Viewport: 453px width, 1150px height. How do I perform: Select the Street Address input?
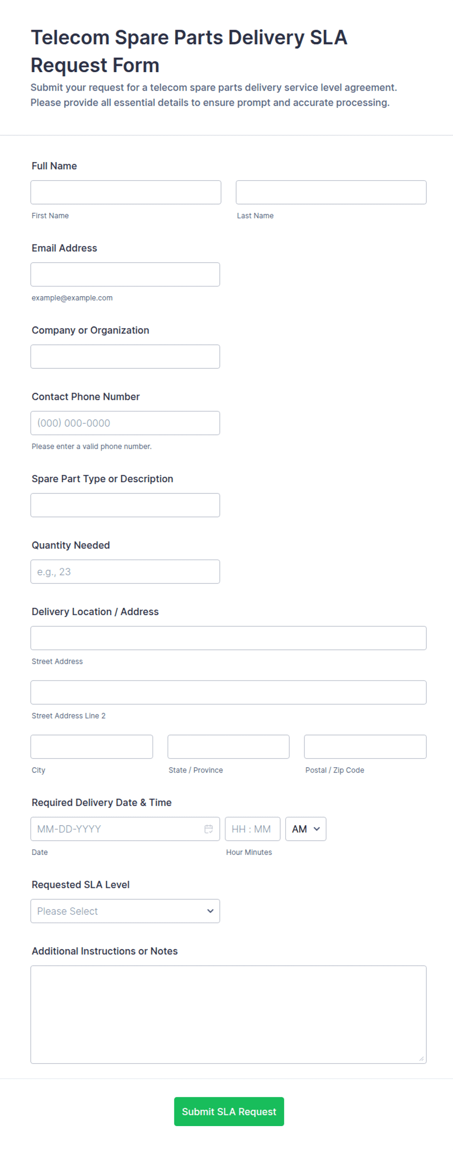[228, 638]
